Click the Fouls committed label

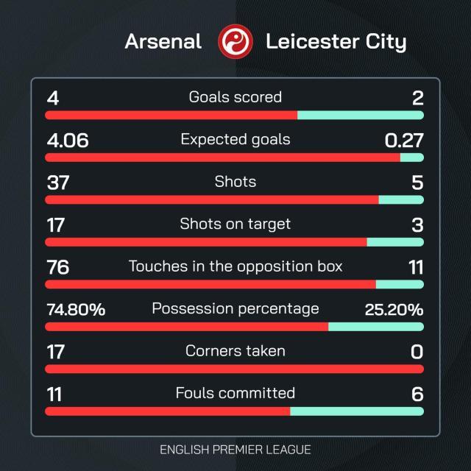click(235, 393)
